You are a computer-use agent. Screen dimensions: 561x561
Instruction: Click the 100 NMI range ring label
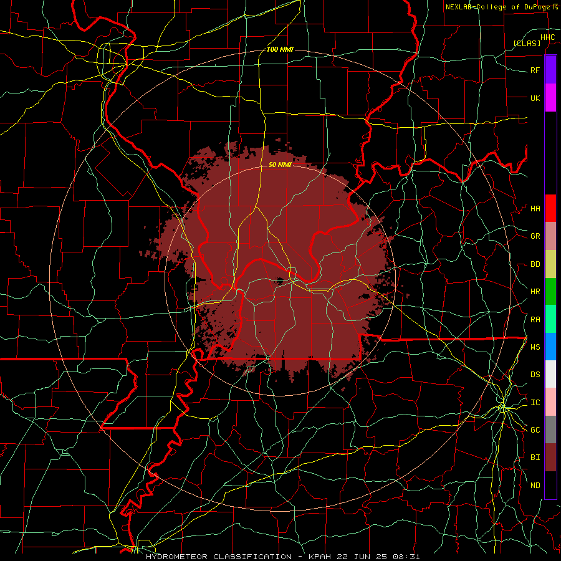[280, 49]
